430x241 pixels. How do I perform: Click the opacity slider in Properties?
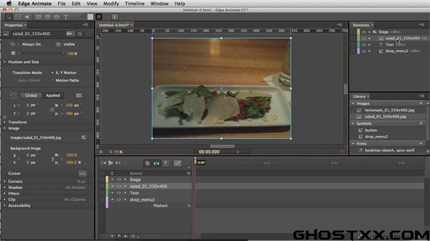(42, 53)
